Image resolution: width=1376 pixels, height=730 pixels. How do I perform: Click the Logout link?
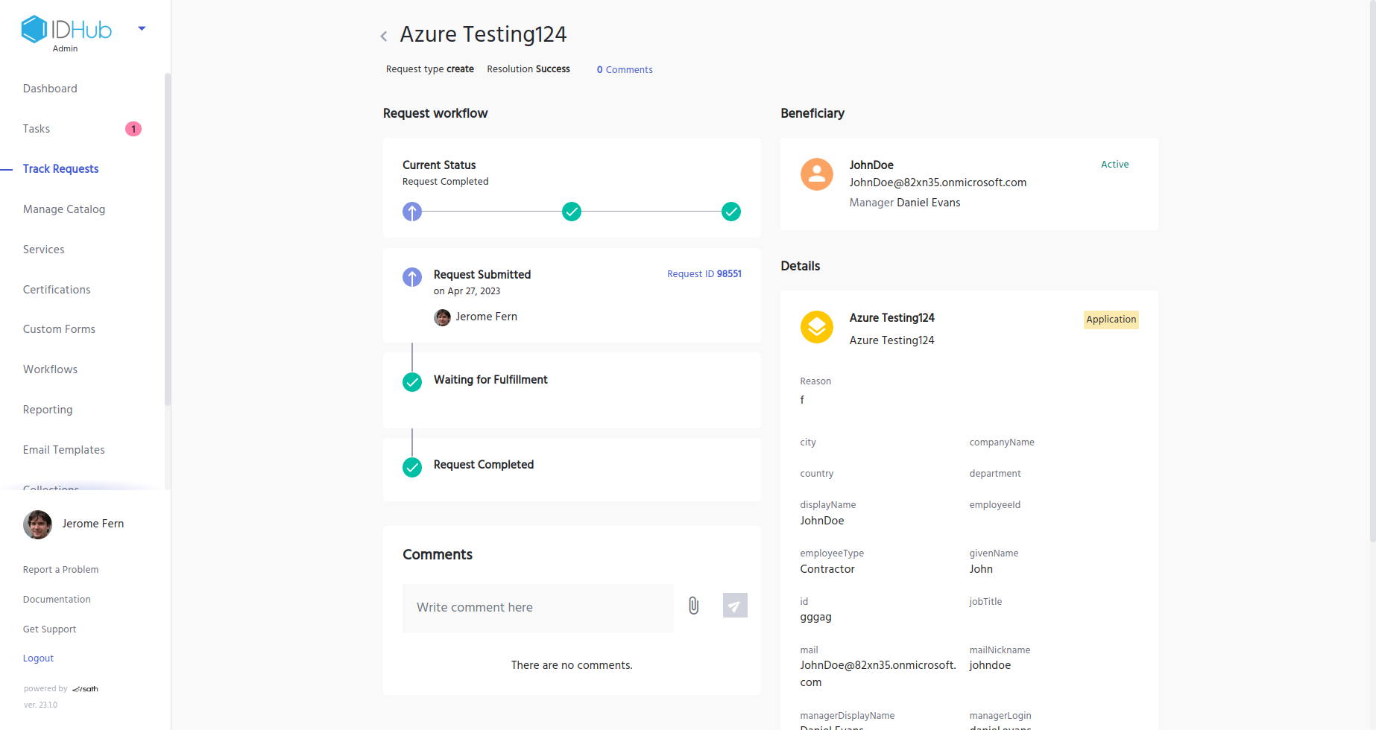[38, 658]
